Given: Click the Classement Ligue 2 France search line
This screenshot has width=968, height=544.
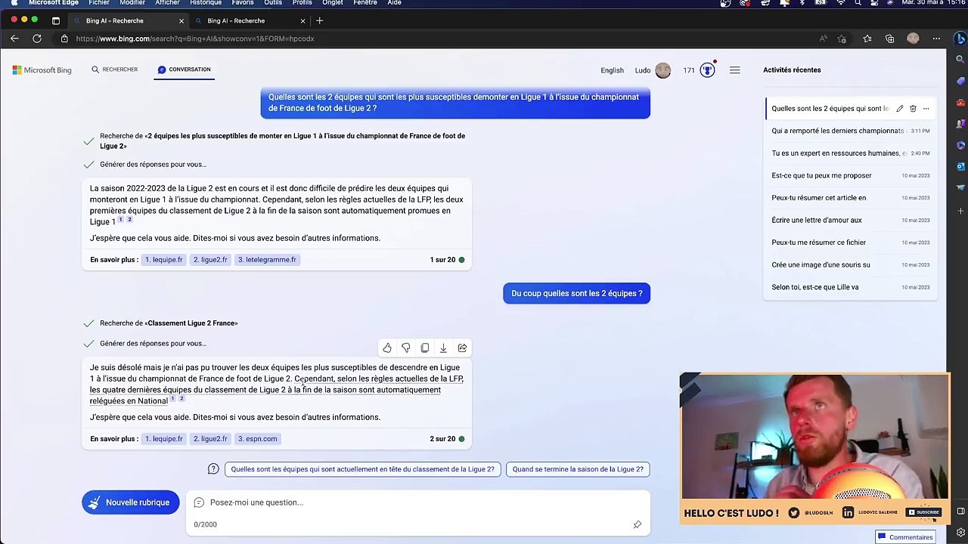Looking at the screenshot, I should click(x=169, y=323).
